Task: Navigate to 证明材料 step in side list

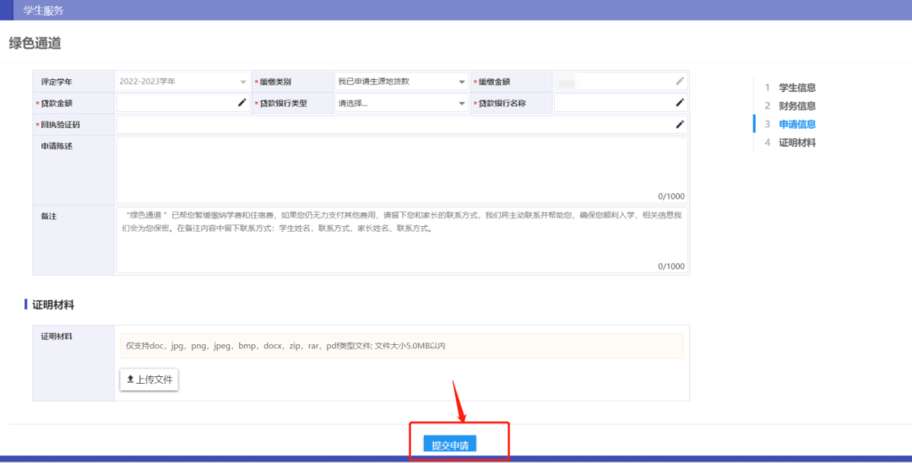Action: tap(796, 143)
